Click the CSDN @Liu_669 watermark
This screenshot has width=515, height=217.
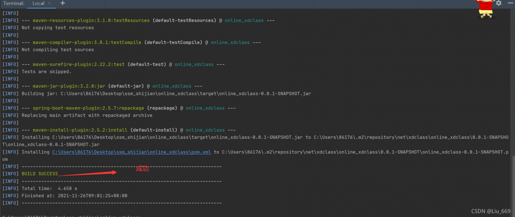[491, 211]
